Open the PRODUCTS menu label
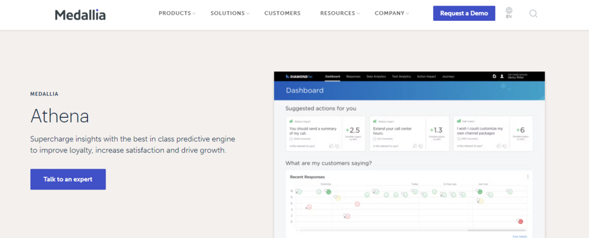Viewport: 589px width, 238px height. (174, 13)
